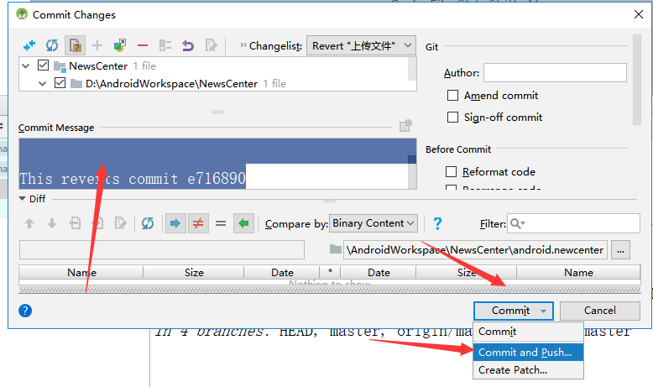Click the filter search magnifier icon
The height and width of the screenshot is (387, 653).
point(517,223)
